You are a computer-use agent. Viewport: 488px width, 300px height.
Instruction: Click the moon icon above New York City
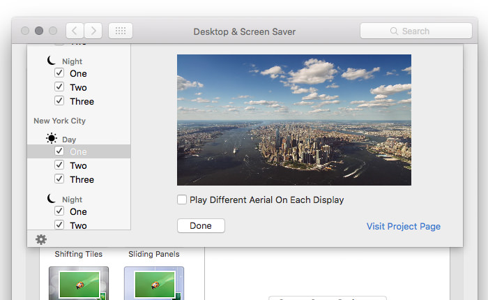coord(52,60)
